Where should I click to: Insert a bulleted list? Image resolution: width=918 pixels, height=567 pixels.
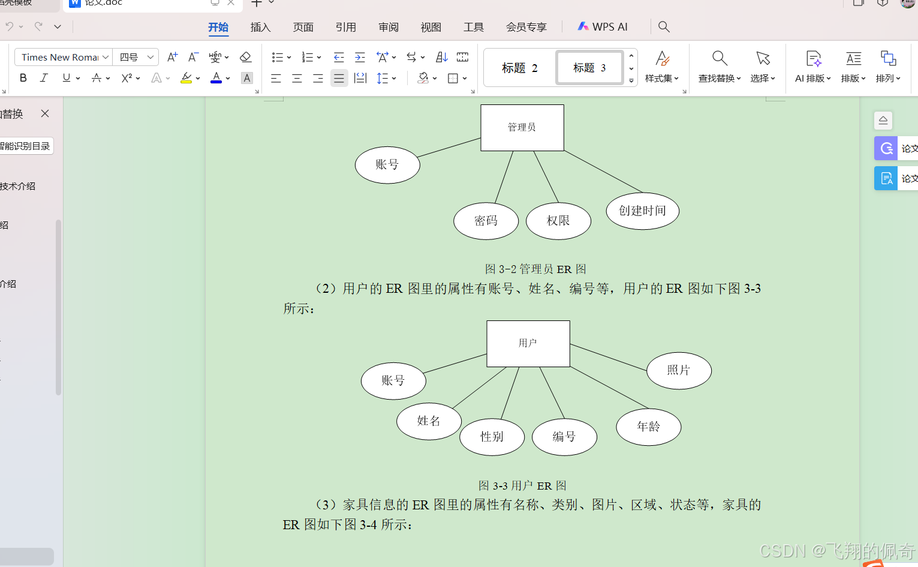pyautogui.click(x=277, y=57)
